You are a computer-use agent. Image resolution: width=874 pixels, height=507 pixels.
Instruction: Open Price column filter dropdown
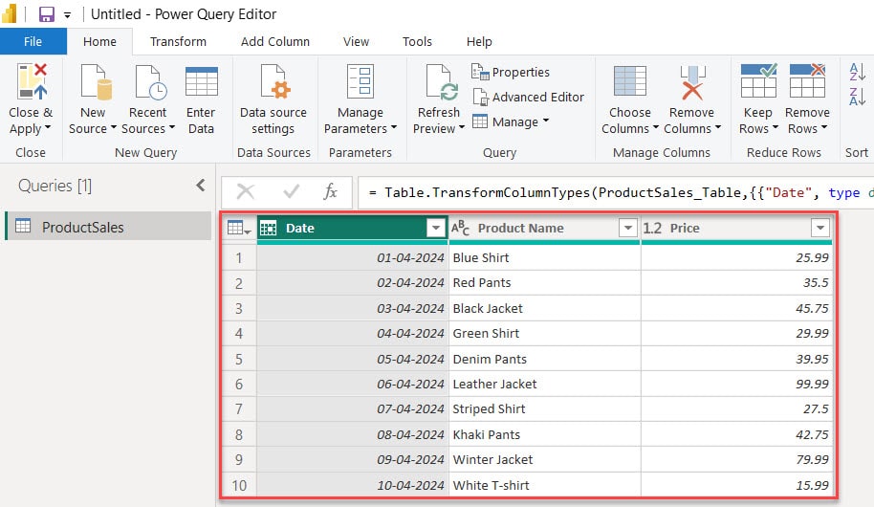(x=819, y=228)
